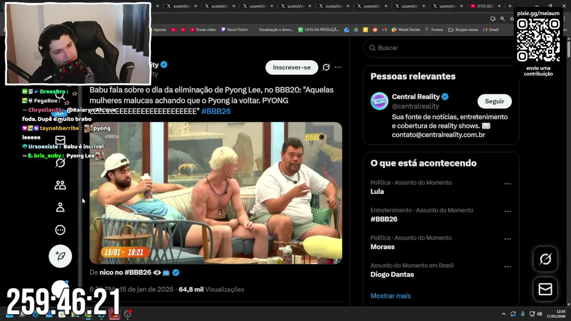Click the network icon in system tray
This screenshot has width=571, height=321.
point(532,314)
